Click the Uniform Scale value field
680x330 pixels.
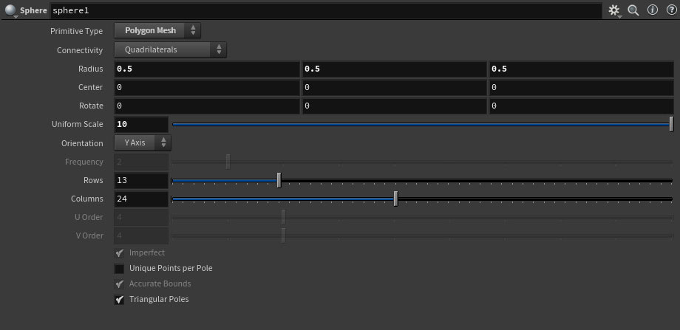[x=141, y=124]
